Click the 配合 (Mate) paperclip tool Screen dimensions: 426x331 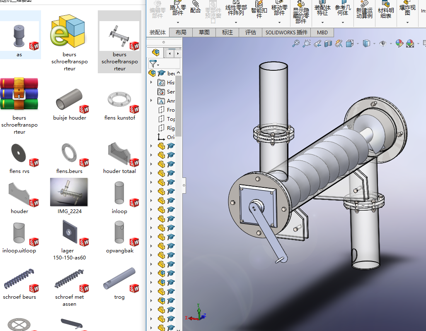point(196,7)
